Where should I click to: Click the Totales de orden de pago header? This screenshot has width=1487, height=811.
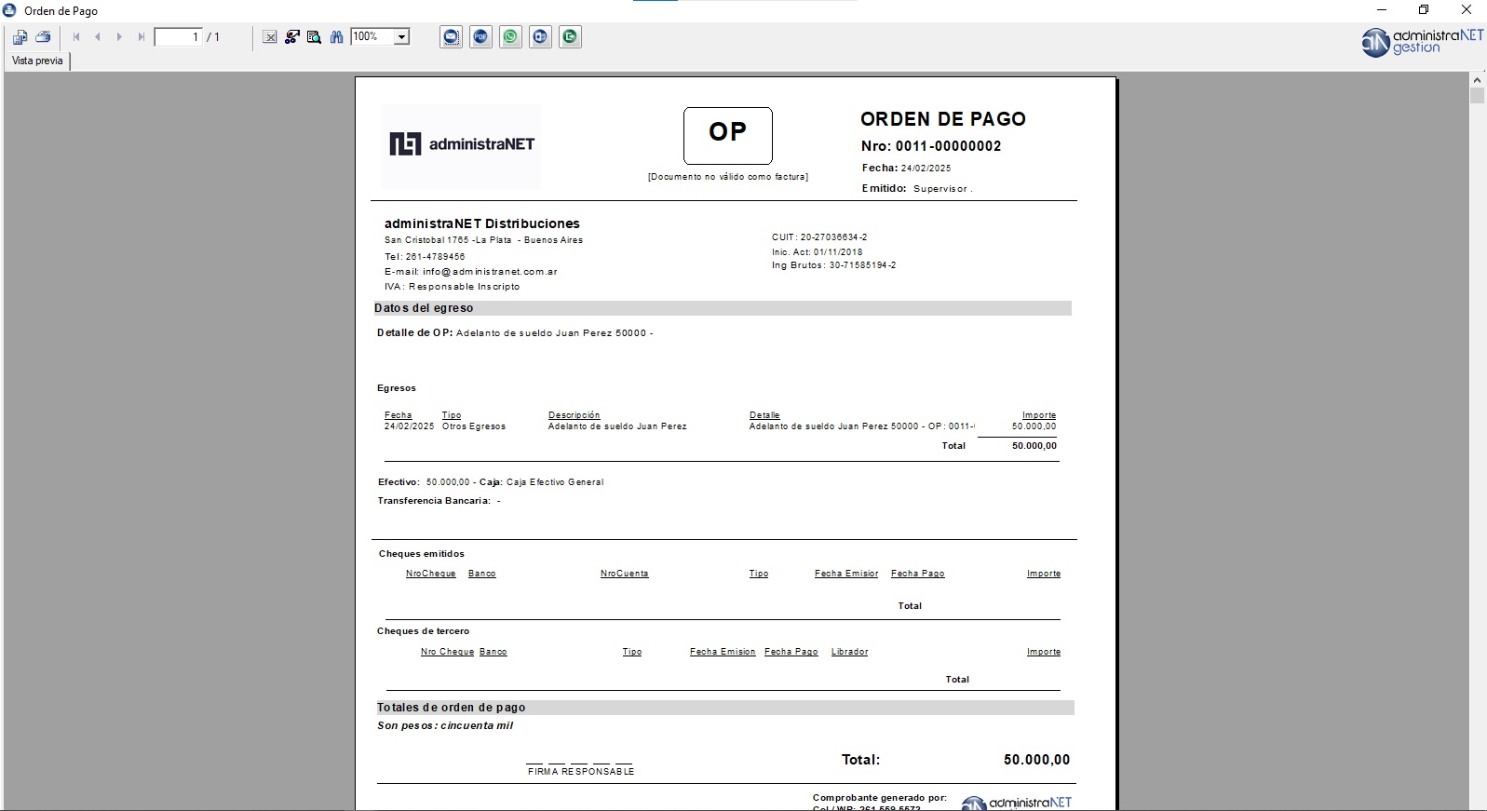pos(725,708)
